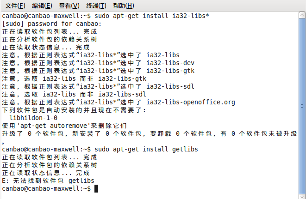Open the 编辑(E) menu
Viewport: 306px width, 199px height.
point(42,6)
